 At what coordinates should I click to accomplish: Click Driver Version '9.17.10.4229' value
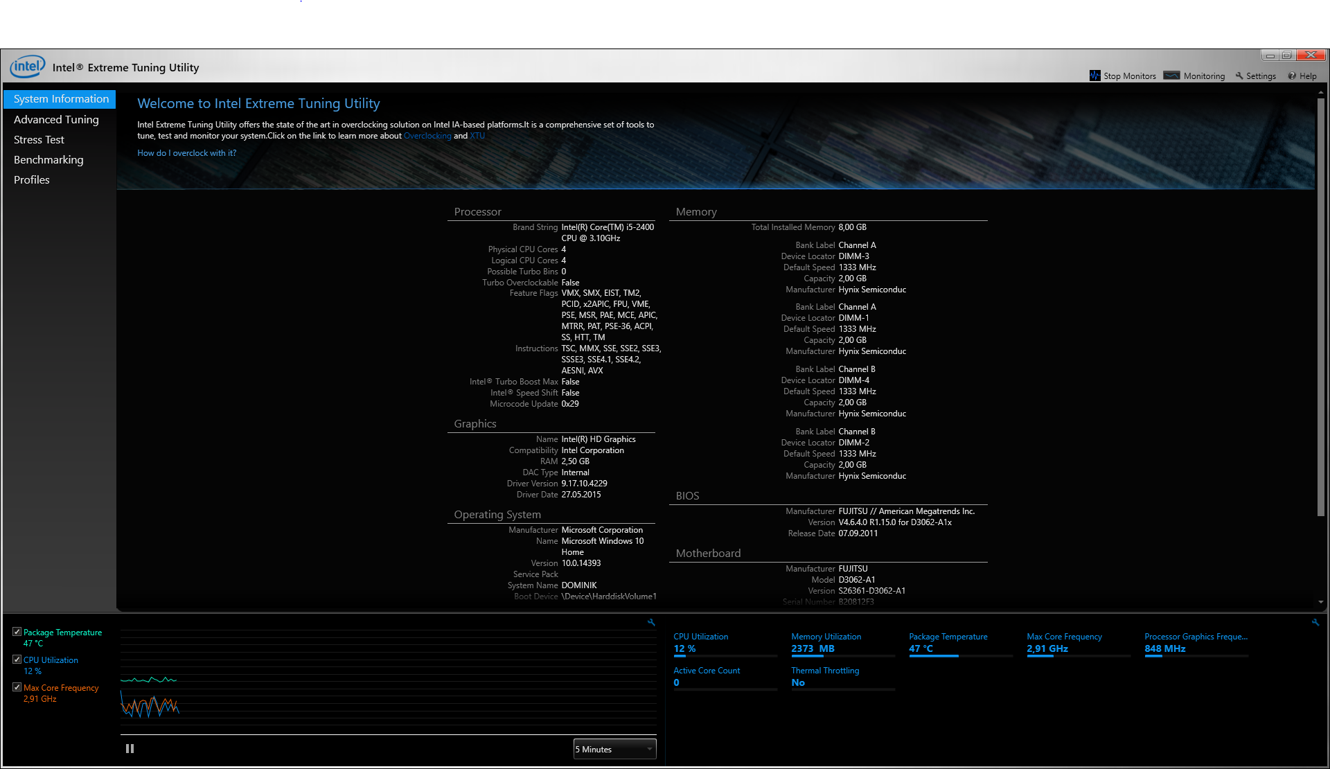[584, 484]
